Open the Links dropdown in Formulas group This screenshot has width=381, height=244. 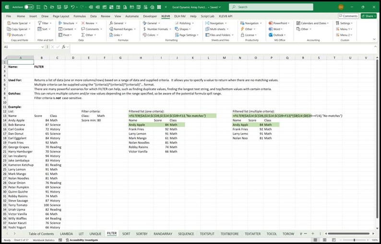pos(122,35)
